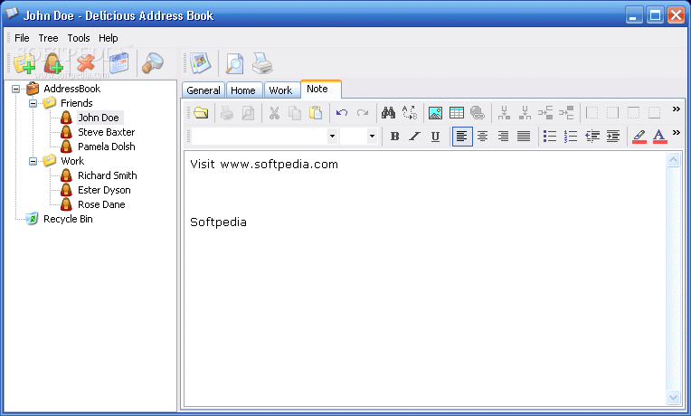Image resolution: width=691 pixels, height=416 pixels.
Task: Toggle align right for note text
Action: click(x=503, y=137)
